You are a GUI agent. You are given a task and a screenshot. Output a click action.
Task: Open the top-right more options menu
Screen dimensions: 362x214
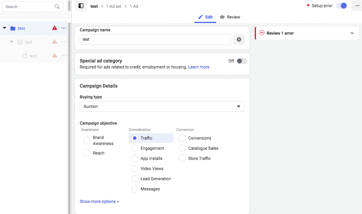(x=357, y=6)
